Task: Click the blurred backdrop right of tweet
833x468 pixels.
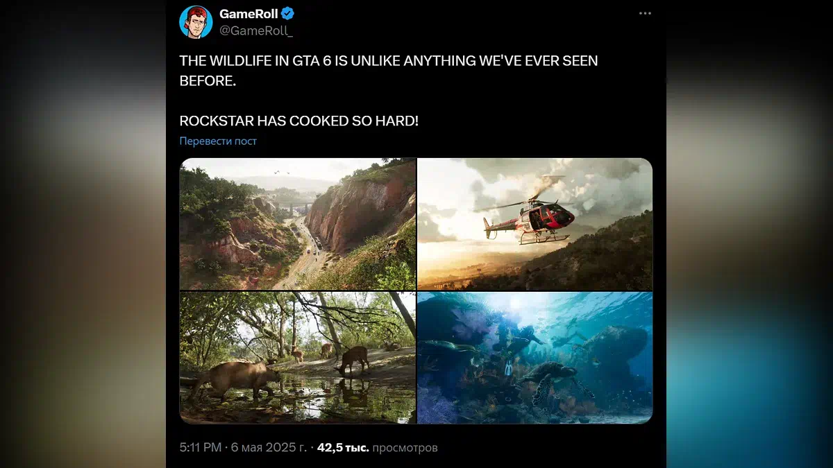Action: (750, 234)
